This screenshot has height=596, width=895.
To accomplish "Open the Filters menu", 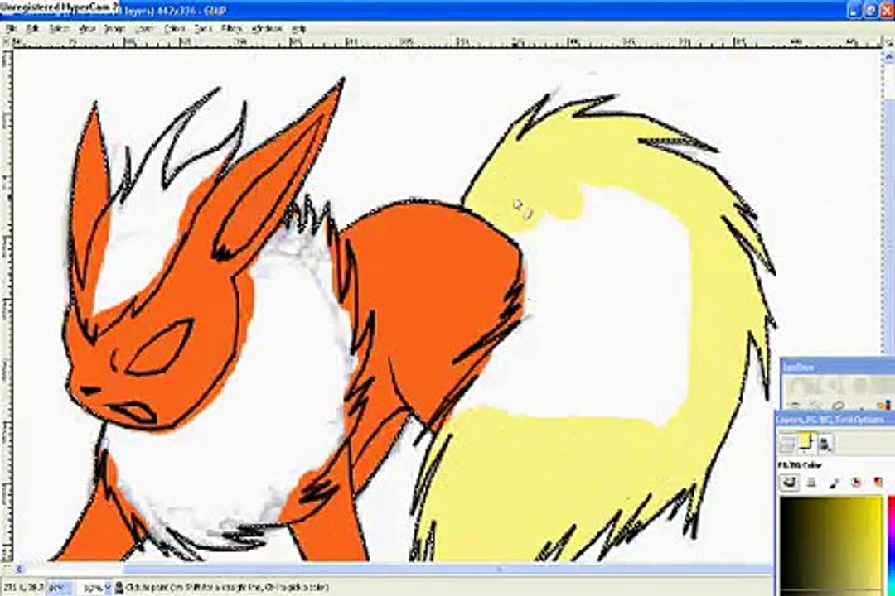I will coord(232,28).
